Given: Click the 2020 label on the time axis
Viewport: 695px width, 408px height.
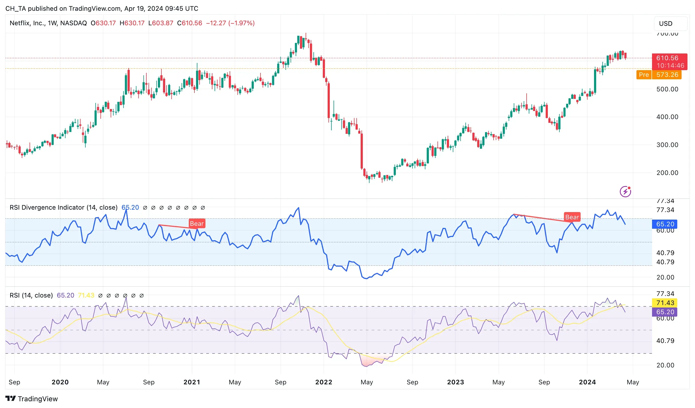Looking at the screenshot, I should pos(60,382).
